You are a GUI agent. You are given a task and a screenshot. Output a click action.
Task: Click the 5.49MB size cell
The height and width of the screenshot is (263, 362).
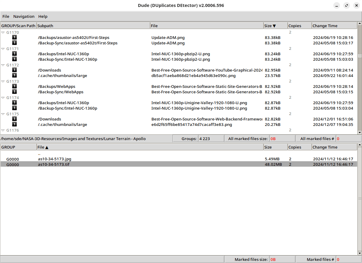tap(272, 159)
